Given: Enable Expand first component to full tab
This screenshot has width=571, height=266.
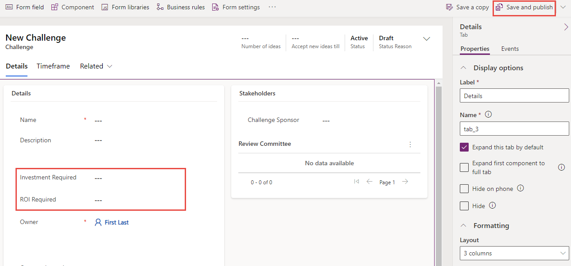Looking at the screenshot, I should tap(464, 167).
